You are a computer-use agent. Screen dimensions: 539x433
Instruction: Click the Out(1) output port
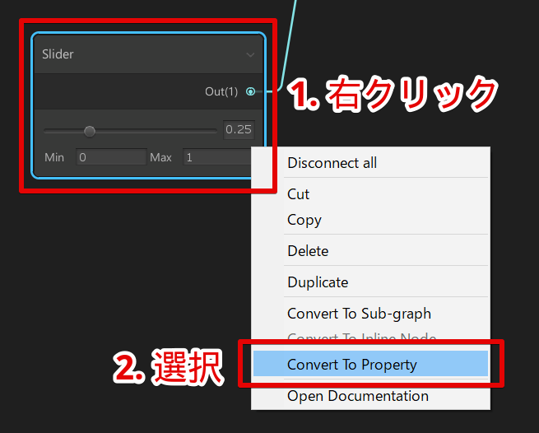pyautogui.click(x=251, y=91)
